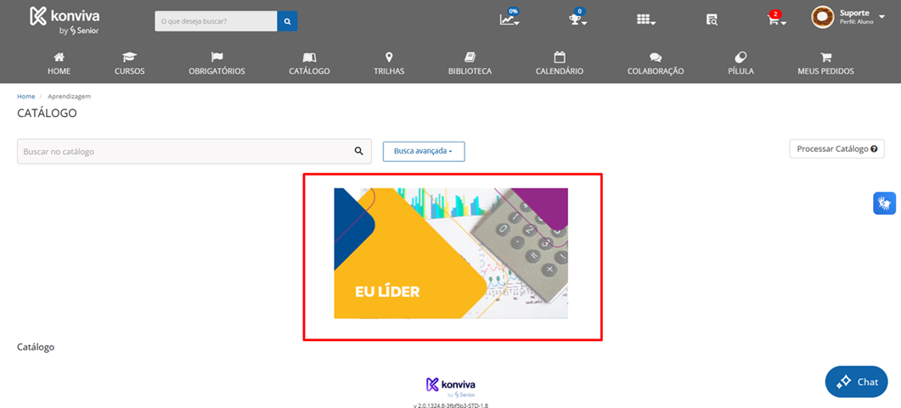This screenshot has height=408, width=901.
Task: Expand the Suporte profile dropdown arrow
Action: pyautogui.click(x=882, y=16)
